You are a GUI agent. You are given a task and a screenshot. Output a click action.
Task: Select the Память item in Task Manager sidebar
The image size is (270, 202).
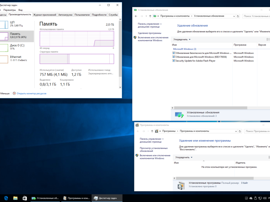(17, 36)
